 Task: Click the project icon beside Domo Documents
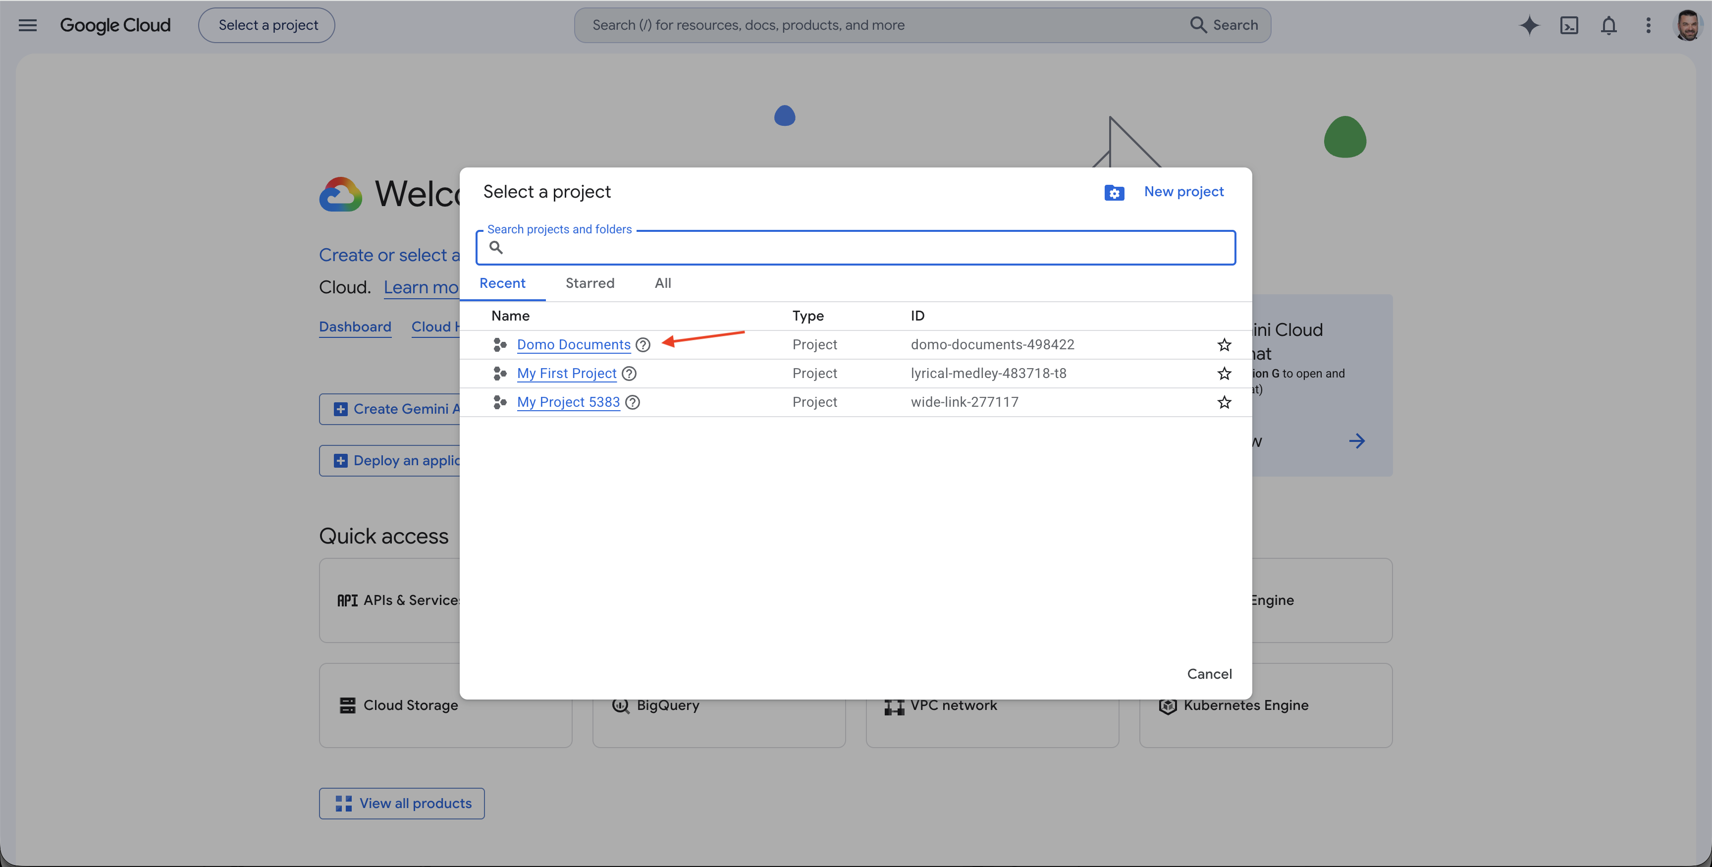tap(500, 344)
